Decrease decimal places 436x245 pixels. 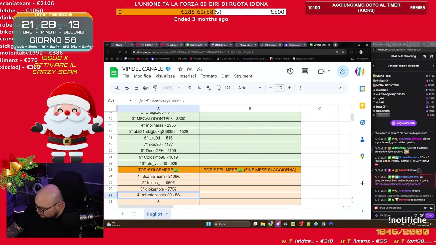208,88
